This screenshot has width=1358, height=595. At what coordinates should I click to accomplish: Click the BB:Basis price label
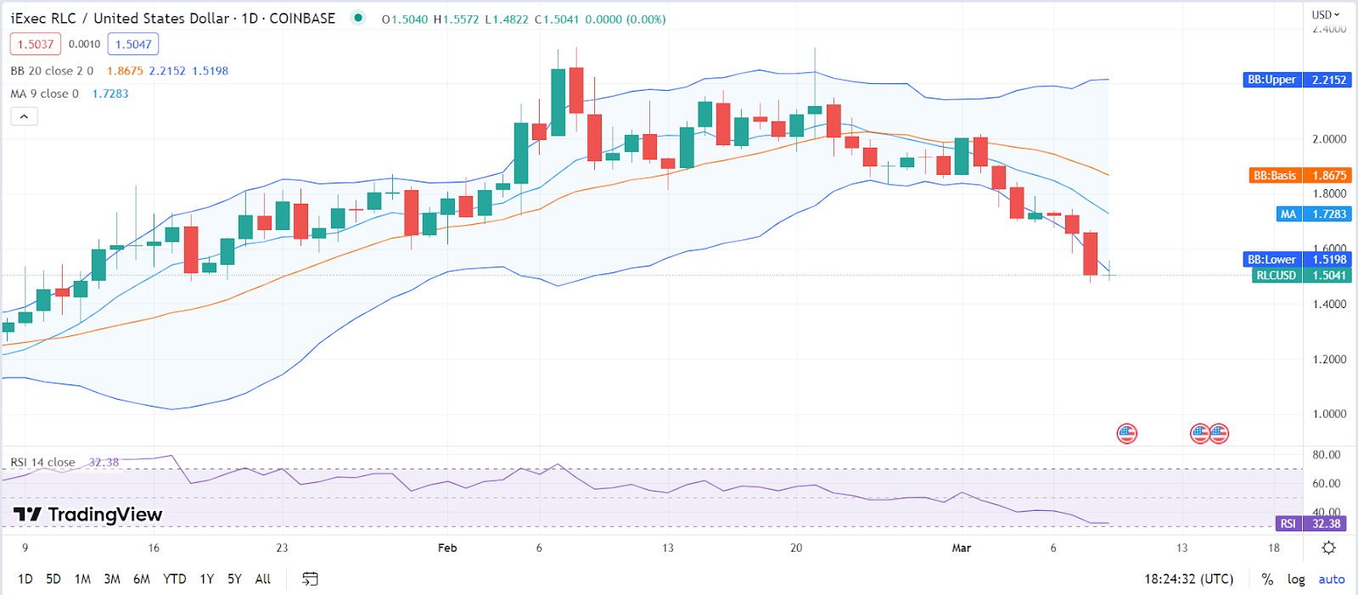pyautogui.click(x=1300, y=176)
